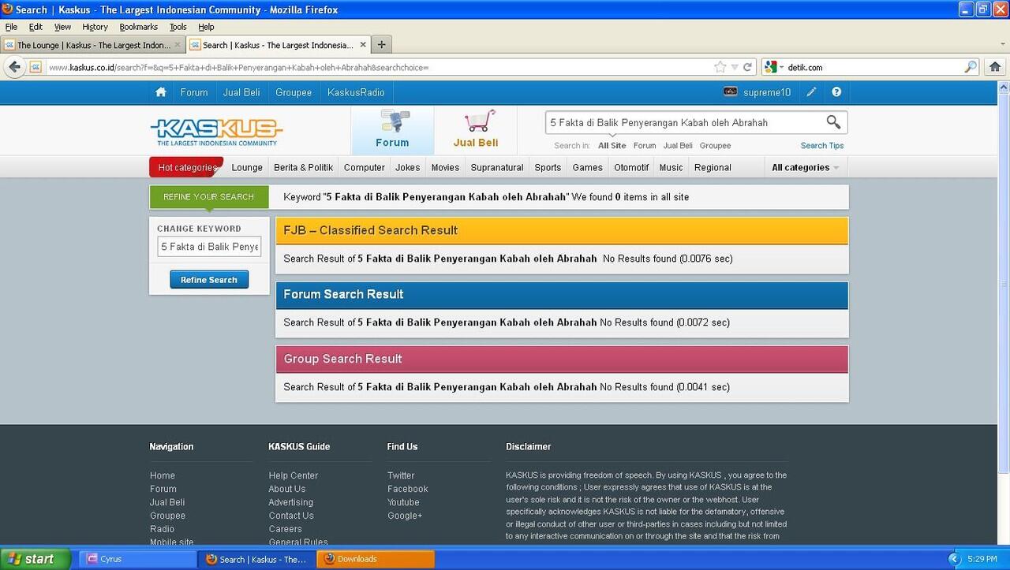Open the Games category

588,167
